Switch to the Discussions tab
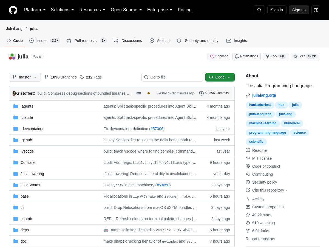The image size is (329, 247). pyautogui.click(x=128, y=41)
